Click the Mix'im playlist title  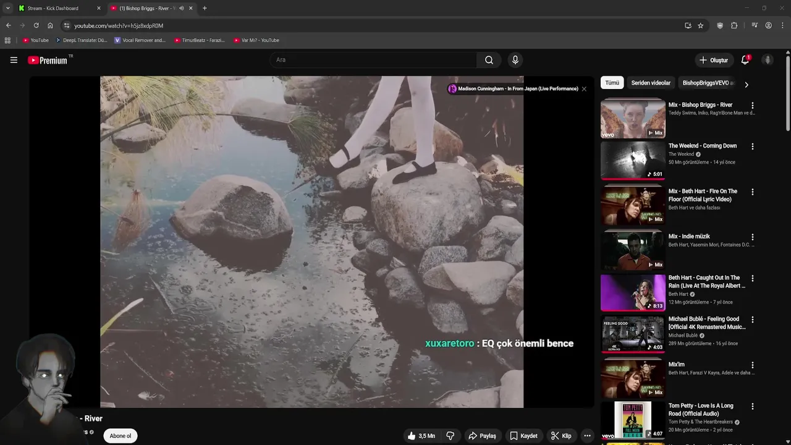click(676, 365)
